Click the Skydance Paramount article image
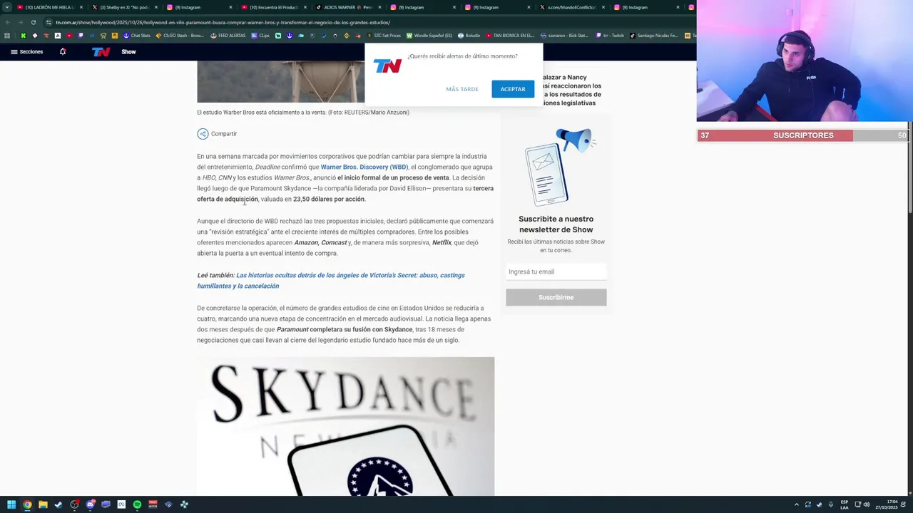913x513 pixels. click(346, 426)
